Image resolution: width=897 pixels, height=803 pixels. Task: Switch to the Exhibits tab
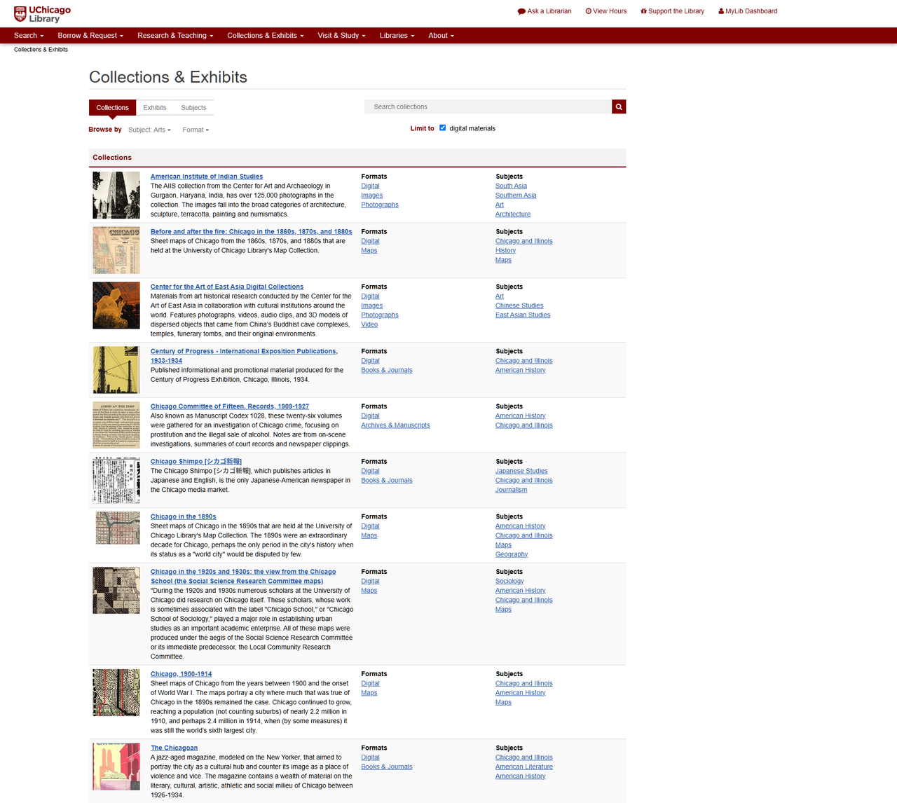click(155, 107)
